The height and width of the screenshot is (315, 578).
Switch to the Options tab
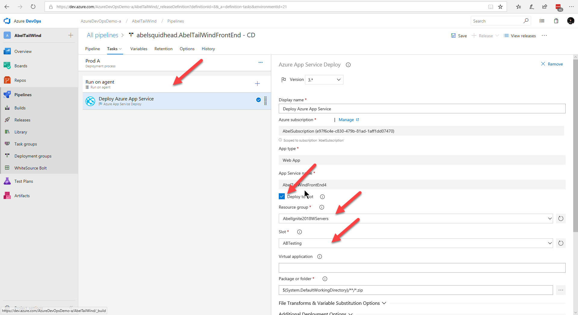pyautogui.click(x=187, y=49)
